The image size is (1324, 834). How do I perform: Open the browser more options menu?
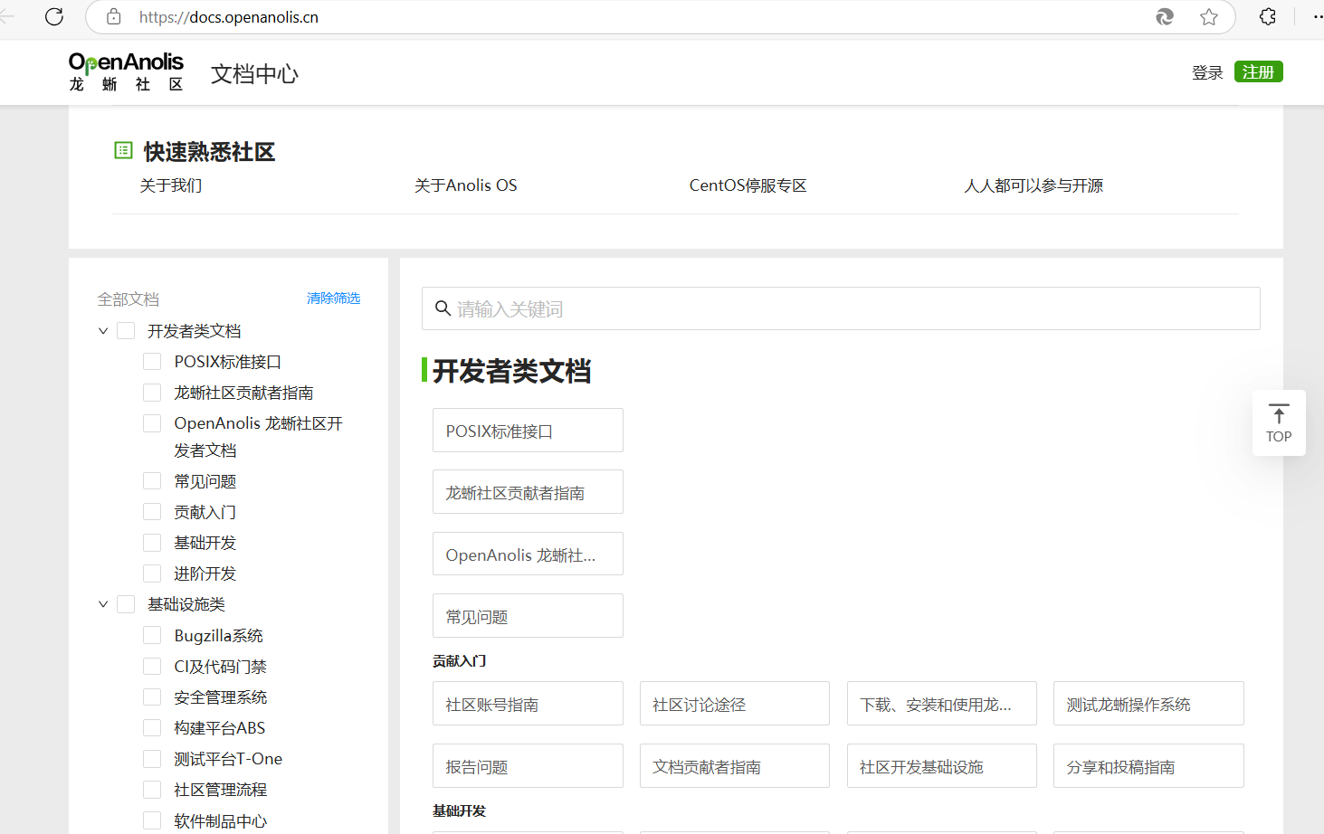pyautogui.click(x=1317, y=16)
